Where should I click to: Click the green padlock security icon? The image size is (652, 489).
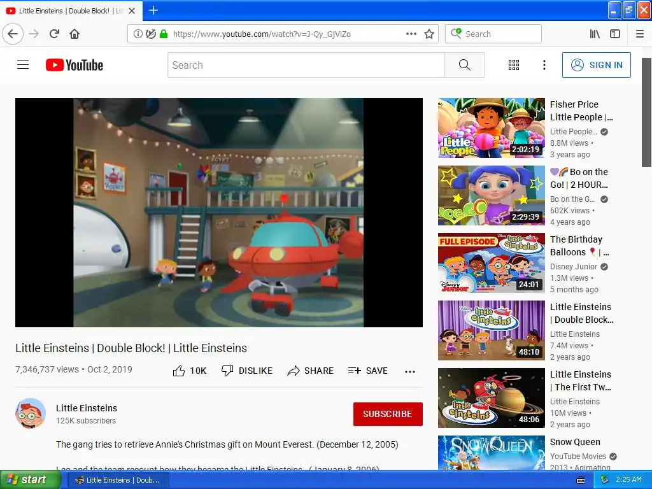164,34
